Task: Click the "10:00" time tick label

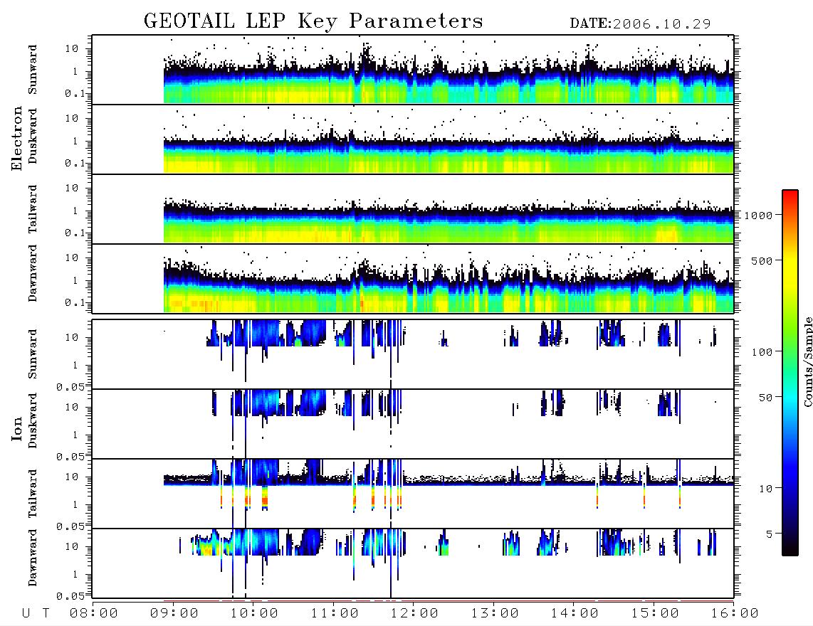Action: (254, 614)
